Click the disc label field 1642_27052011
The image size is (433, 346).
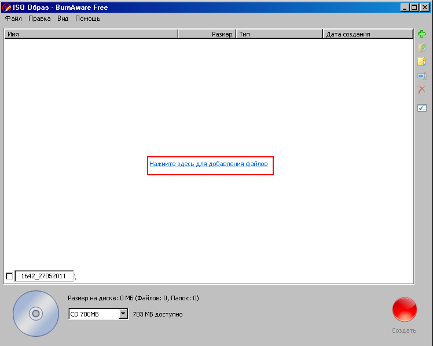point(44,276)
